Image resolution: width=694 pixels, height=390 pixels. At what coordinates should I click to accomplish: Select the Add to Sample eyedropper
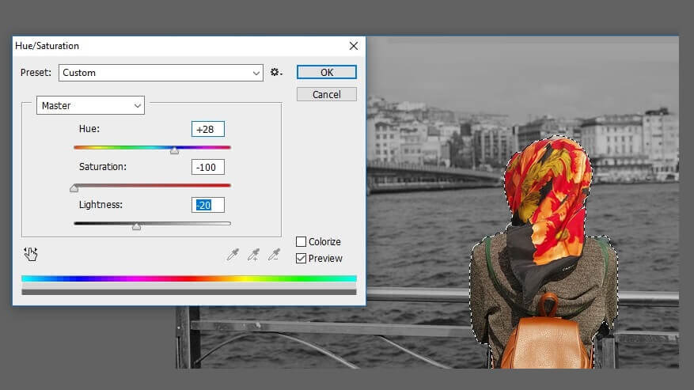coord(253,254)
